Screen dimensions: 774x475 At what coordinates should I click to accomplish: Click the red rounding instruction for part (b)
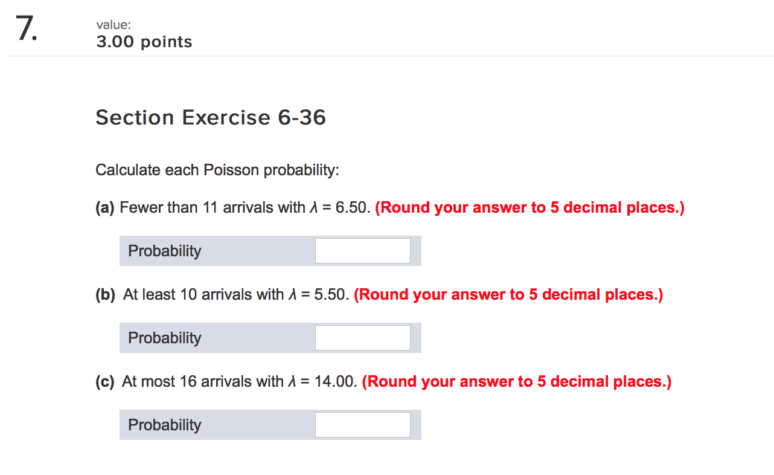[x=508, y=294]
